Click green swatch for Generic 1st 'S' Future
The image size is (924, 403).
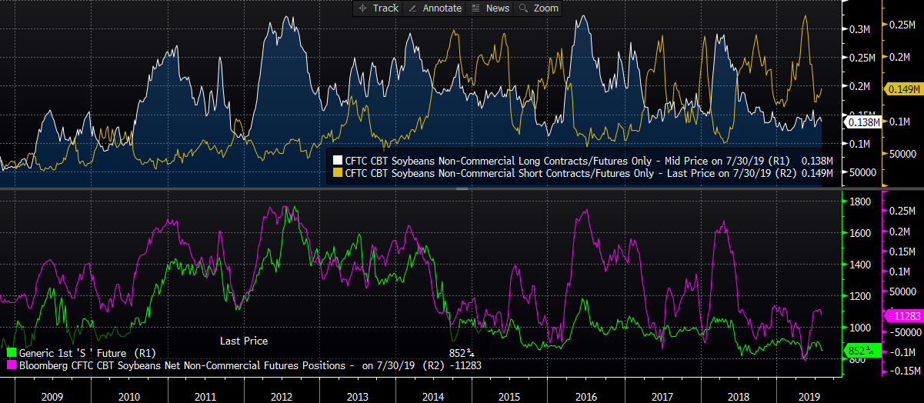(11, 353)
